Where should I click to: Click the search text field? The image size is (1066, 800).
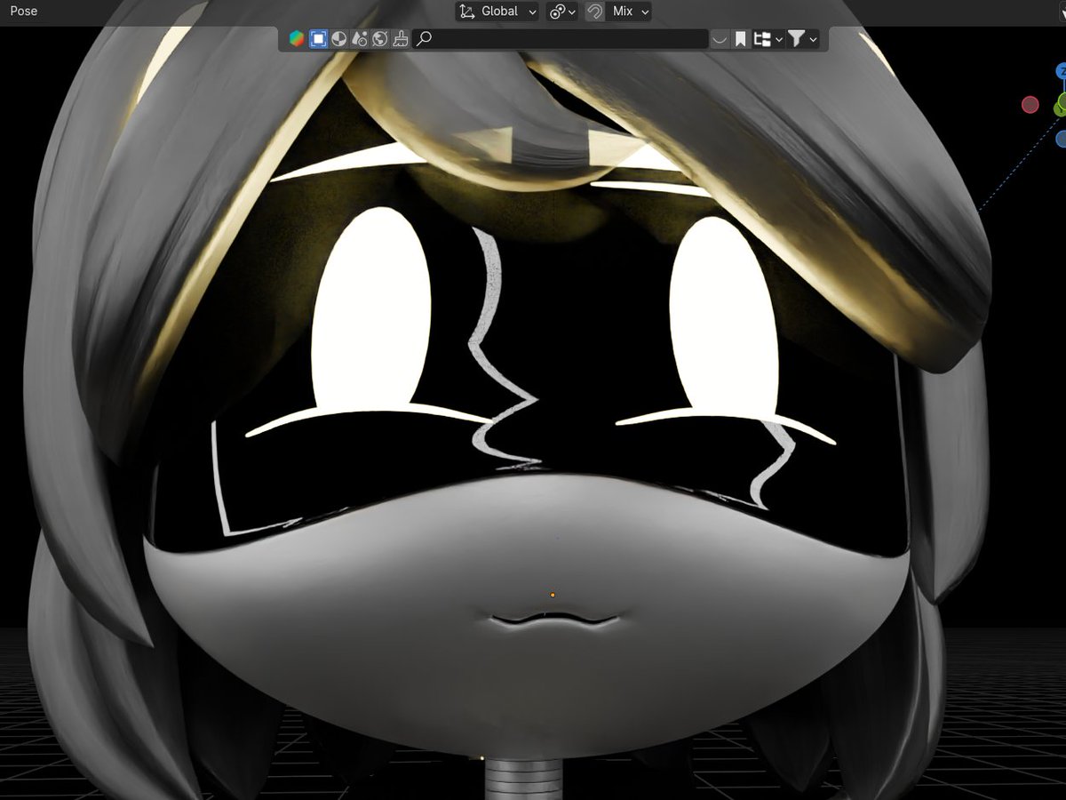point(561,38)
